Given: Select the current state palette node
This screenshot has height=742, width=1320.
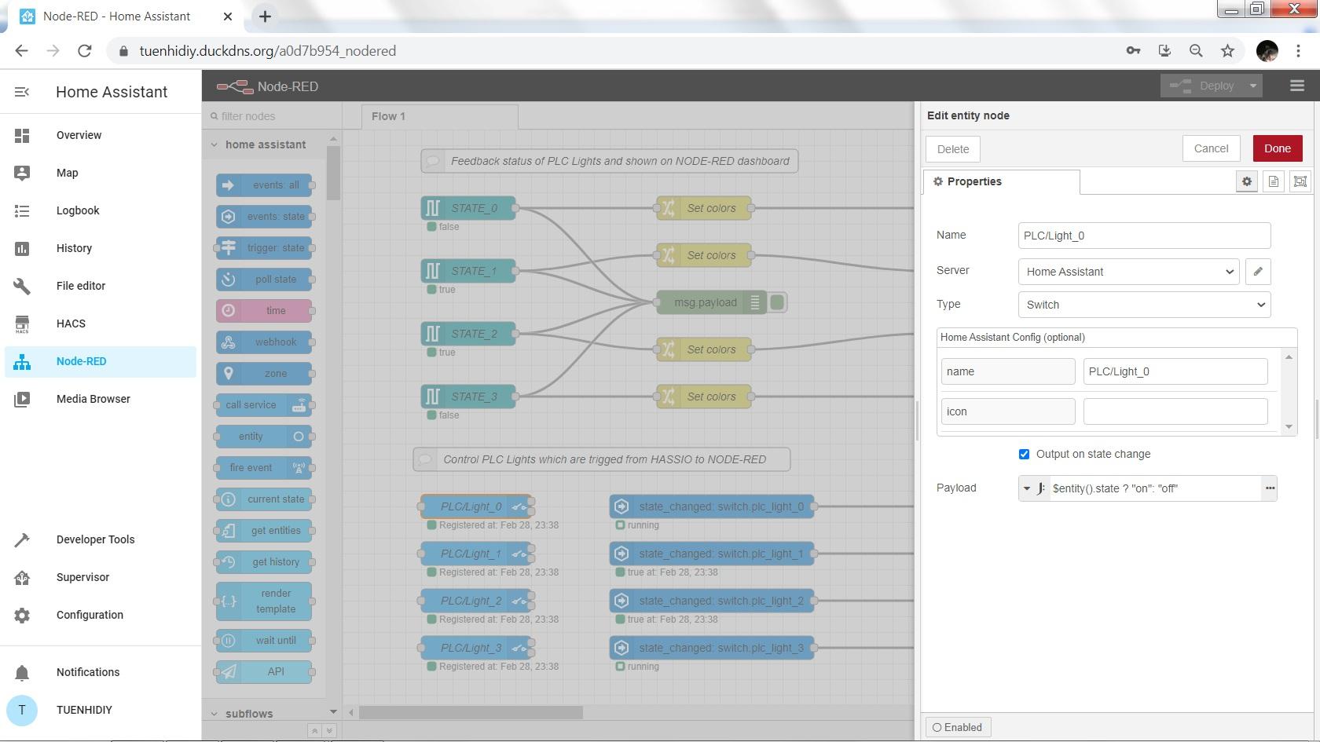Looking at the screenshot, I should coord(264,499).
